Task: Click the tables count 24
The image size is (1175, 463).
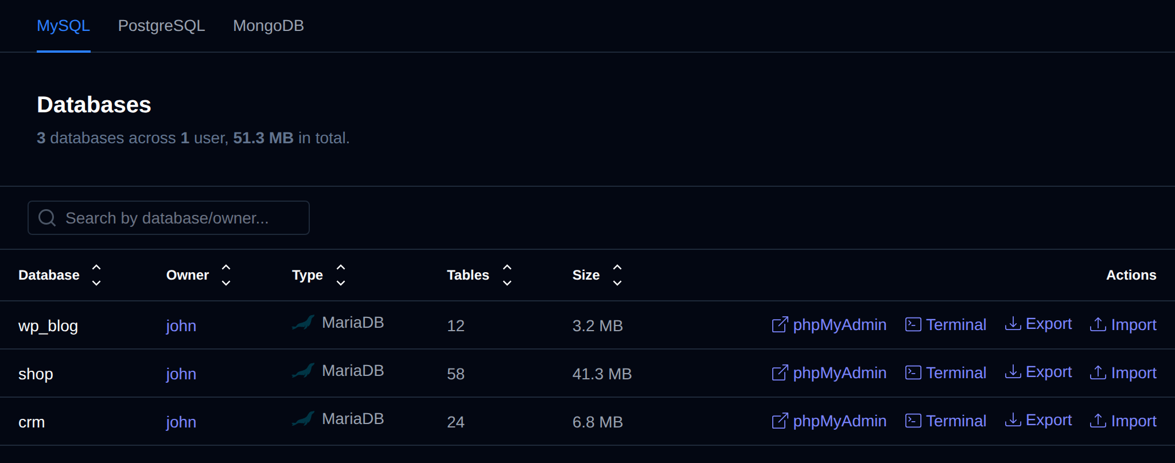Action: pos(456,422)
